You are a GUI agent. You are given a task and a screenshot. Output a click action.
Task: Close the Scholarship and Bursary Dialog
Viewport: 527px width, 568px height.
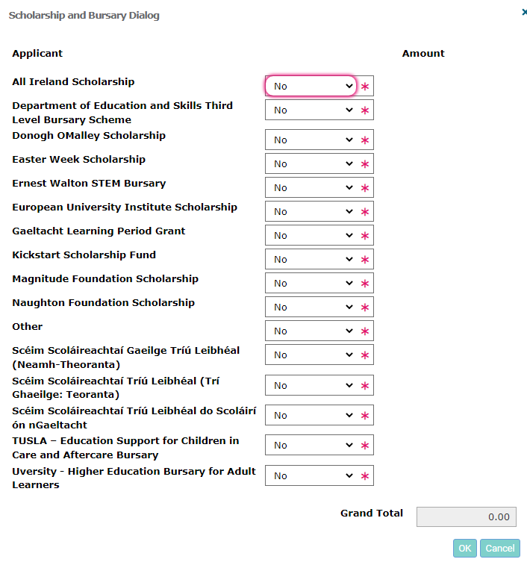[x=524, y=13]
